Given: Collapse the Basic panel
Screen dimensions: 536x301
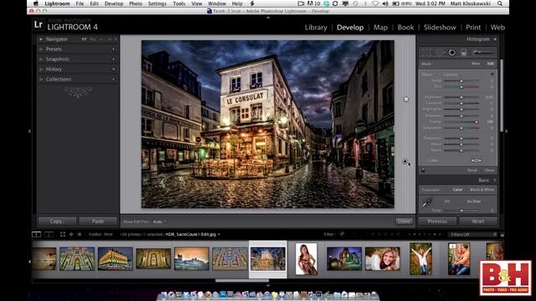Looking at the screenshot, I should (495, 181).
